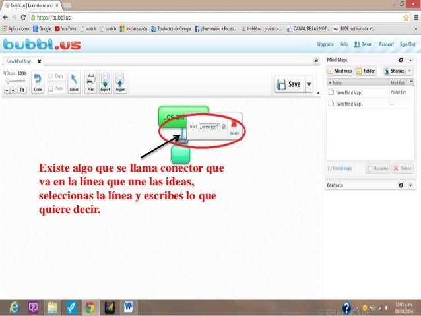This screenshot has width=421, height=316.
Task: Zoom in with the plus button
Action: click(x=13, y=90)
